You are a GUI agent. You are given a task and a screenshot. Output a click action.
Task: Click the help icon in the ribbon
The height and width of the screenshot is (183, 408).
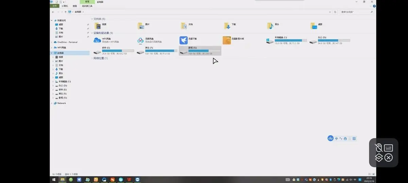coord(374,6)
